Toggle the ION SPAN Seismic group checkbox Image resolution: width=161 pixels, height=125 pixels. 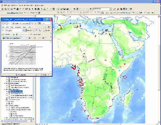coord(7,83)
